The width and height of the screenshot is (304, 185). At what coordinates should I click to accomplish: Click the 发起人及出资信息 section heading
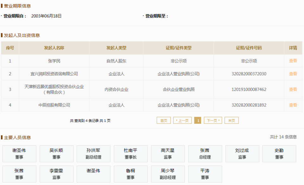click(x=22, y=35)
